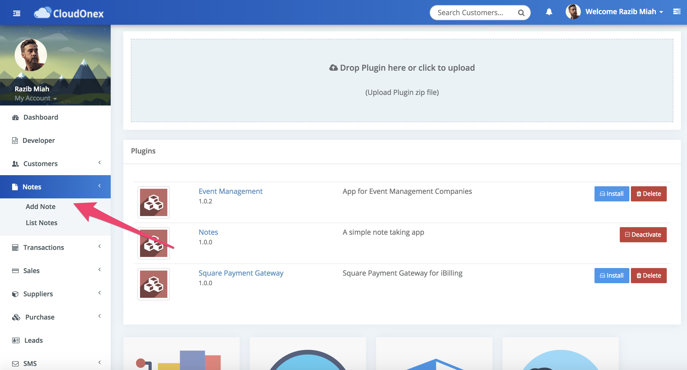Click the search magnifier icon

521,13
